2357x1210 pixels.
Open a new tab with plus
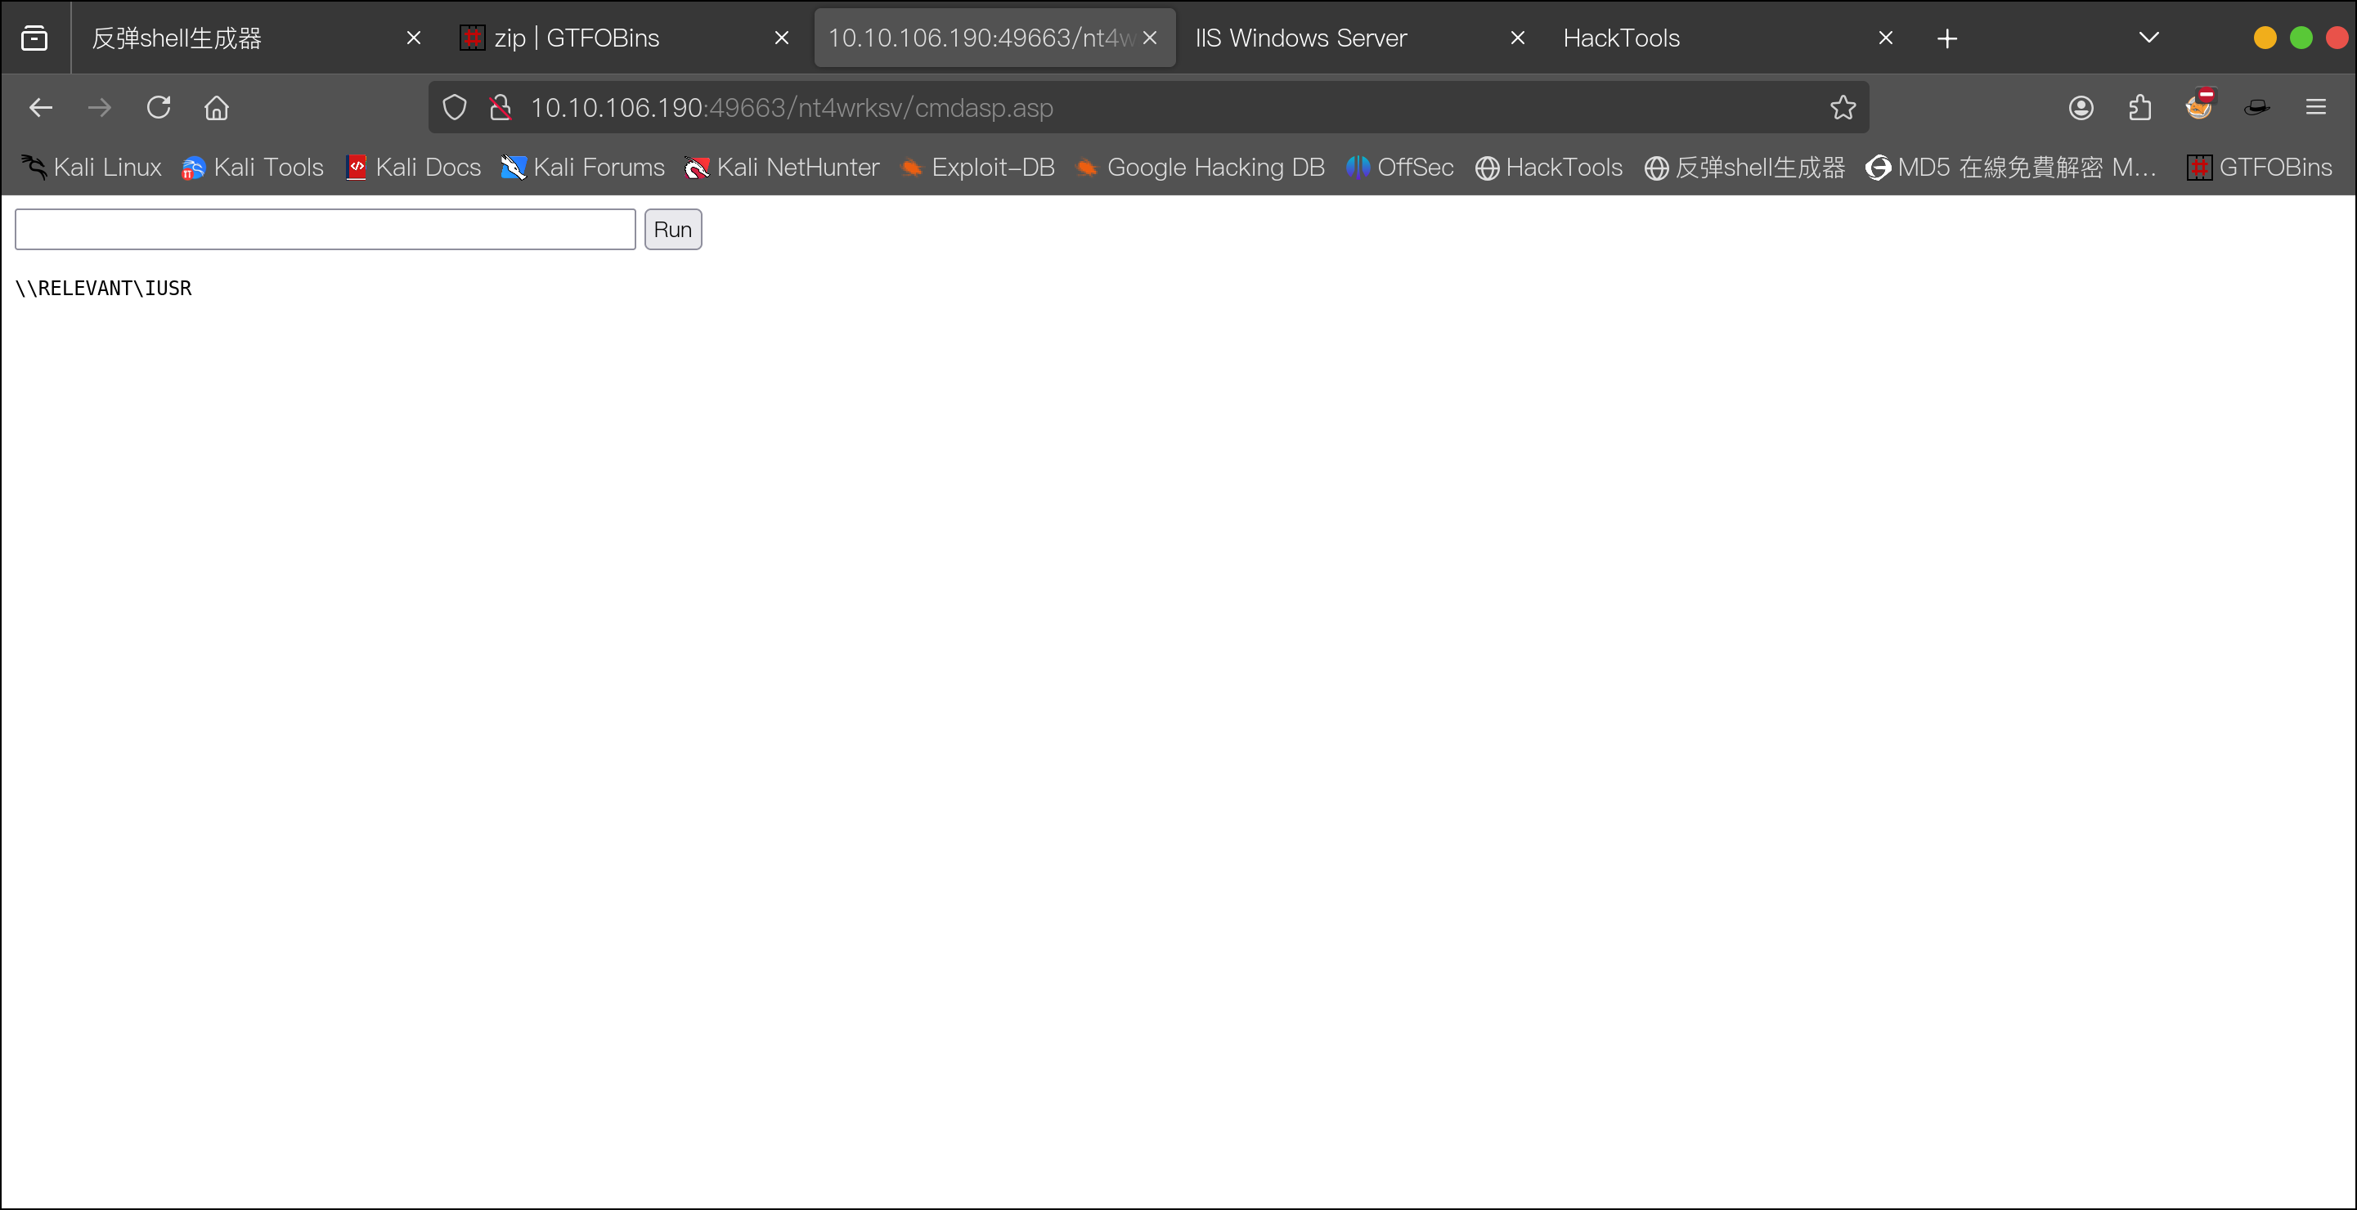(x=1947, y=38)
